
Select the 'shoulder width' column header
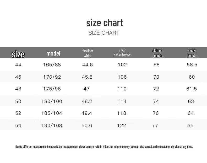click(87, 53)
